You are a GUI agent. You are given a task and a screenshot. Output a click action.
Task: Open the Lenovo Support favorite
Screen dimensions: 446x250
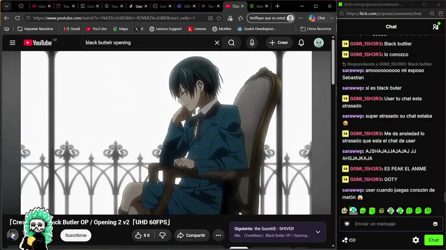coord(166,29)
